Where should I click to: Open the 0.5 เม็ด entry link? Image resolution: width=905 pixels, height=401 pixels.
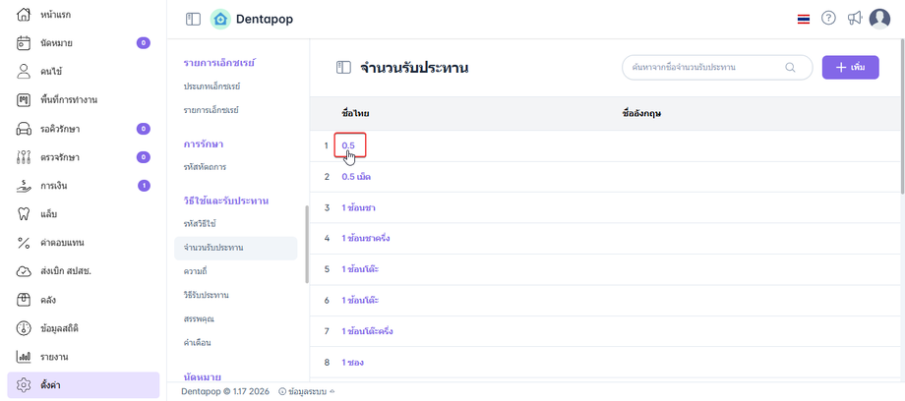click(356, 177)
